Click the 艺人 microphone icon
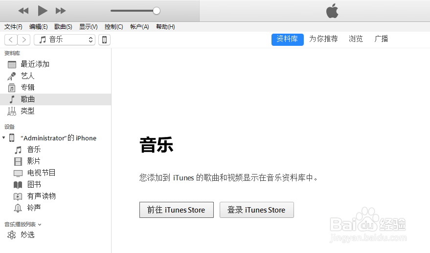Screen dimensions: 430x253 (12, 76)
